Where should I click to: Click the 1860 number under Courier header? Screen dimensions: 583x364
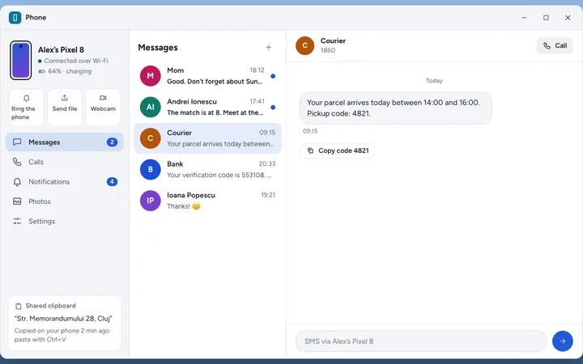tap(328, 50)
